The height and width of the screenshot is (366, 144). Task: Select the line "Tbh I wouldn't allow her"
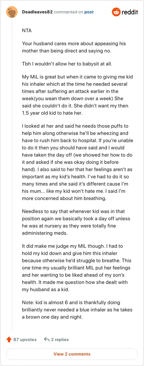click(67, 64)
